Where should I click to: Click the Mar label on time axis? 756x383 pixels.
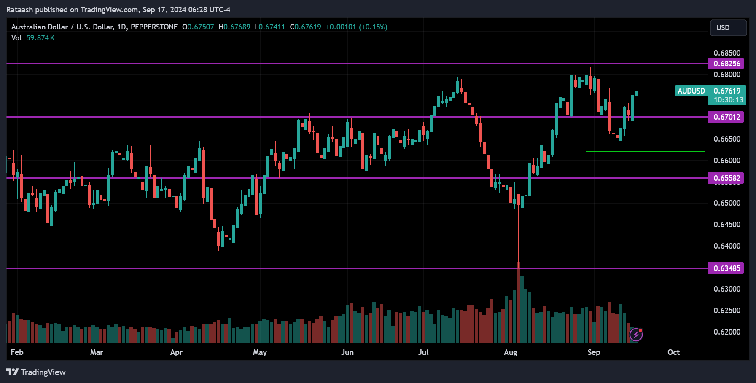[97, 352]
